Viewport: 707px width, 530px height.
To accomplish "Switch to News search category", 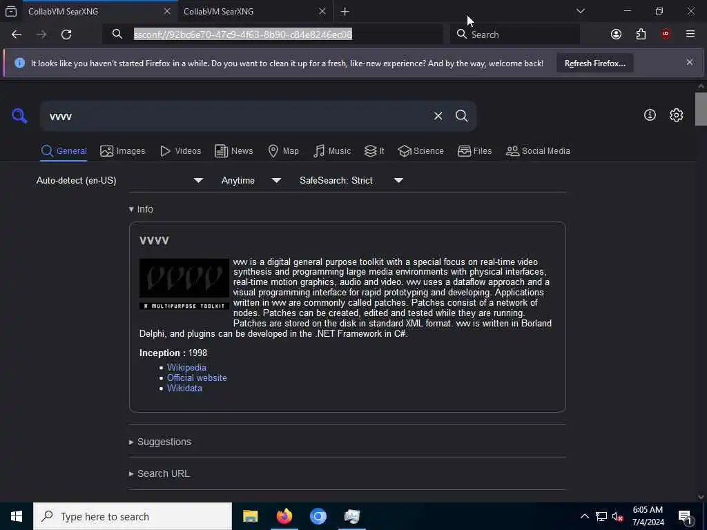I will coord(233,151).
